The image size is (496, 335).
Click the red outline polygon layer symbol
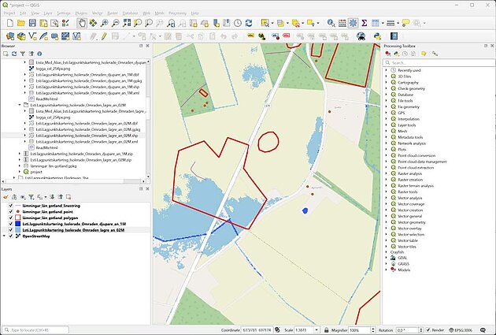click(x=17, y=218)
